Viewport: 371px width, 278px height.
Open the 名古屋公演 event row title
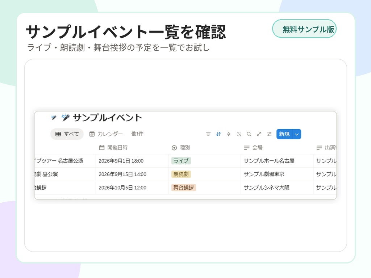tap(59, 161)
